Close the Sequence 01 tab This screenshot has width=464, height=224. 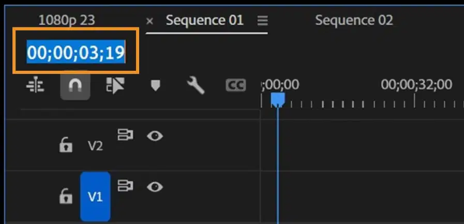pyautogui.click(x=149, y=21)
